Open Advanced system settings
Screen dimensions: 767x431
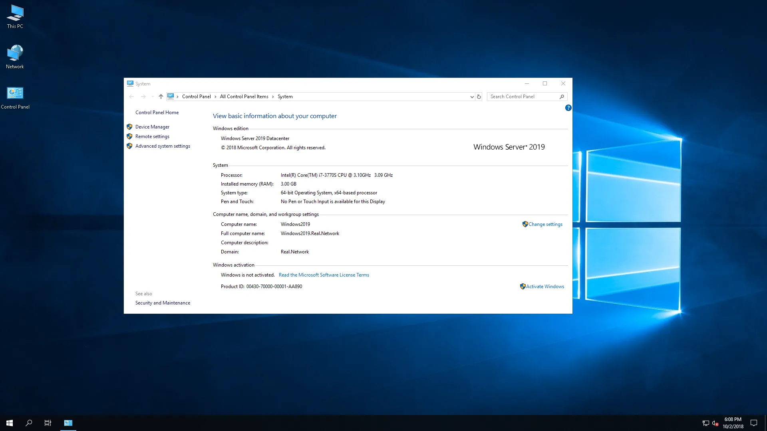coord(162,146)
